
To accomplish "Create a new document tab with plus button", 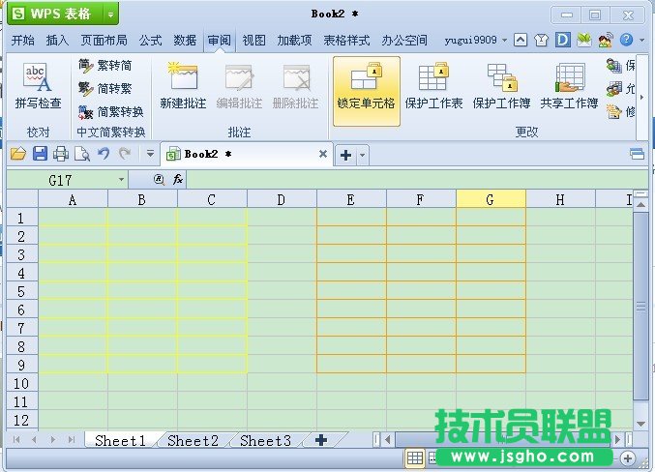I will (345, 155).
